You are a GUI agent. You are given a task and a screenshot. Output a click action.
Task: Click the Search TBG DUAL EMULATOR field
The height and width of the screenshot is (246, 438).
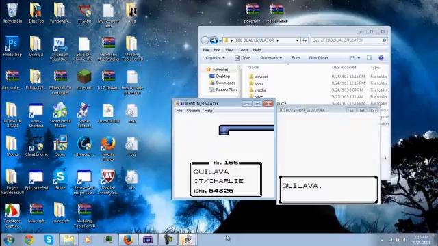[349, 40]
